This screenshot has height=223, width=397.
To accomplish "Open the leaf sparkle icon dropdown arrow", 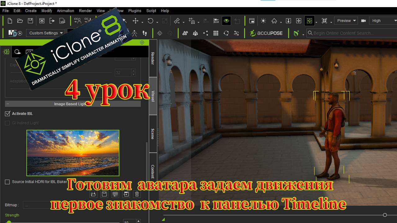I will tap(303, 34).
